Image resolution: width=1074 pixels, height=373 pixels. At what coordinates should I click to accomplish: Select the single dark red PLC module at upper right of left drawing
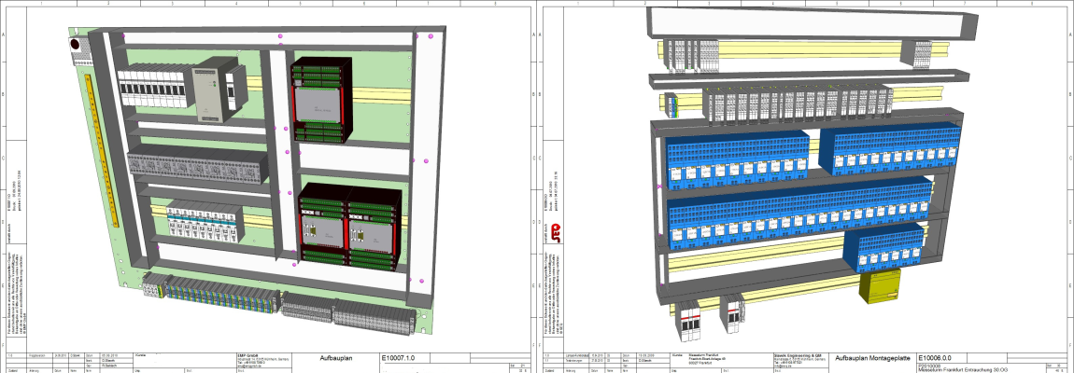[x=322, y=100]
